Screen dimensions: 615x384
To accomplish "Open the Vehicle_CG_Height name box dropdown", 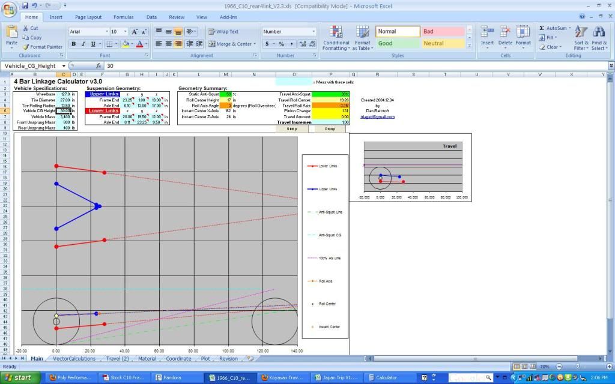I will click(x=64, y=65).
